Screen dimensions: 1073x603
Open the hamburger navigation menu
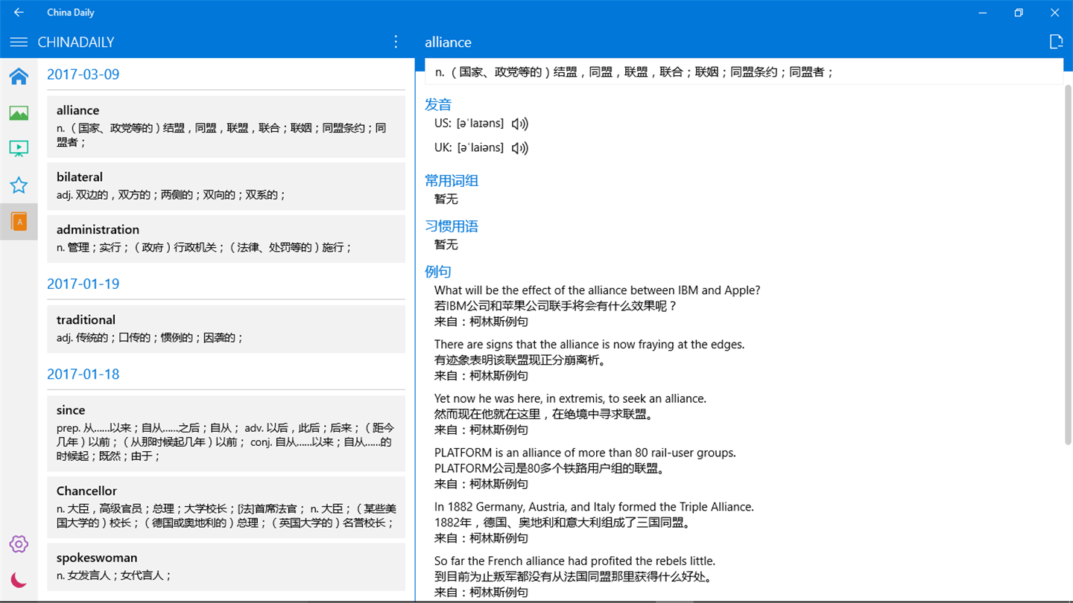point(19,42)
